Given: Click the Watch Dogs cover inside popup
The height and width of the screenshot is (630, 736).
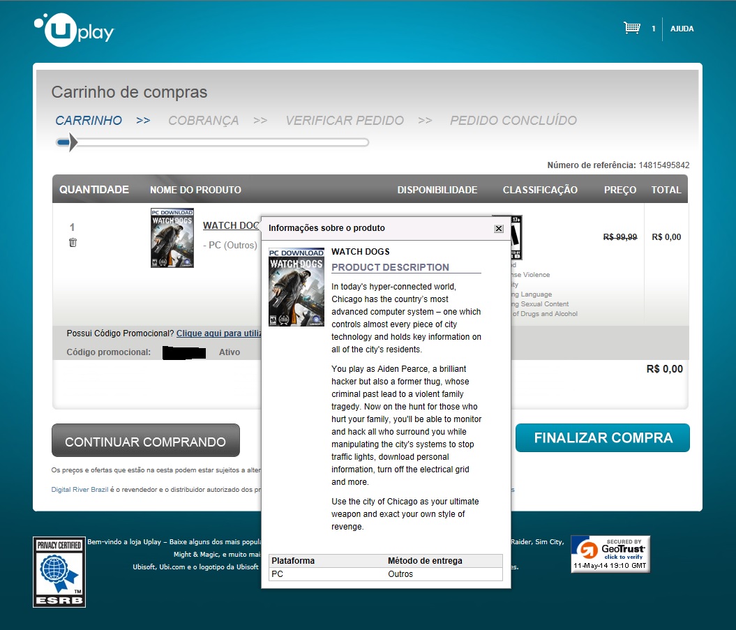Looking at the screenshot, I should (x=296, y=287).
